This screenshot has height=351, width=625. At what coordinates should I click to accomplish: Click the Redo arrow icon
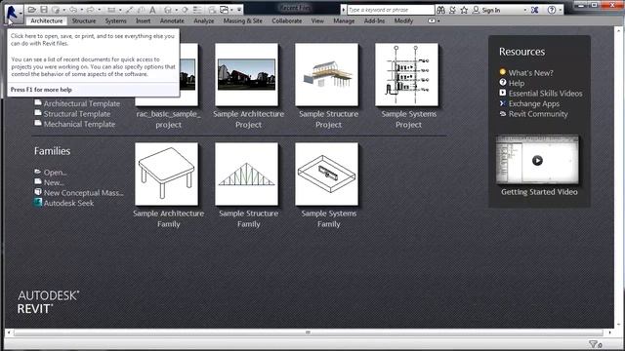point(91,10)
